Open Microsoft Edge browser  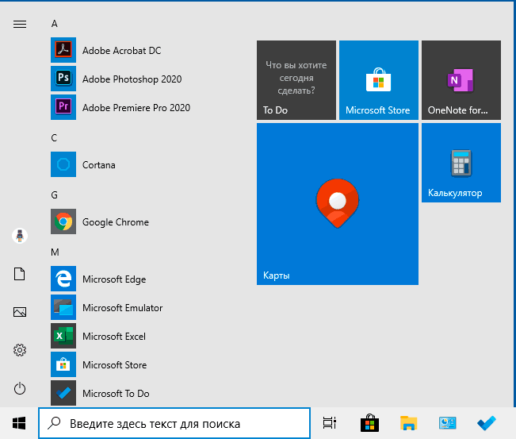pyautogui.click(x=113, y=279)
